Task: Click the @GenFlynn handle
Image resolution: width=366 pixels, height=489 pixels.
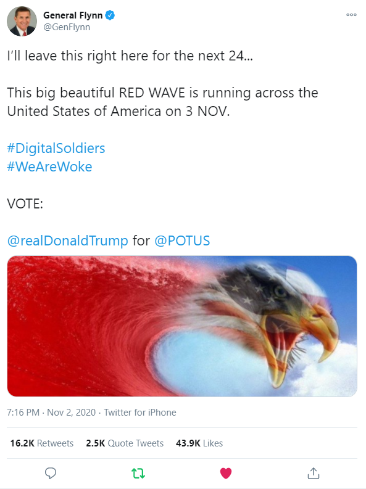Action: pos(67,27)
